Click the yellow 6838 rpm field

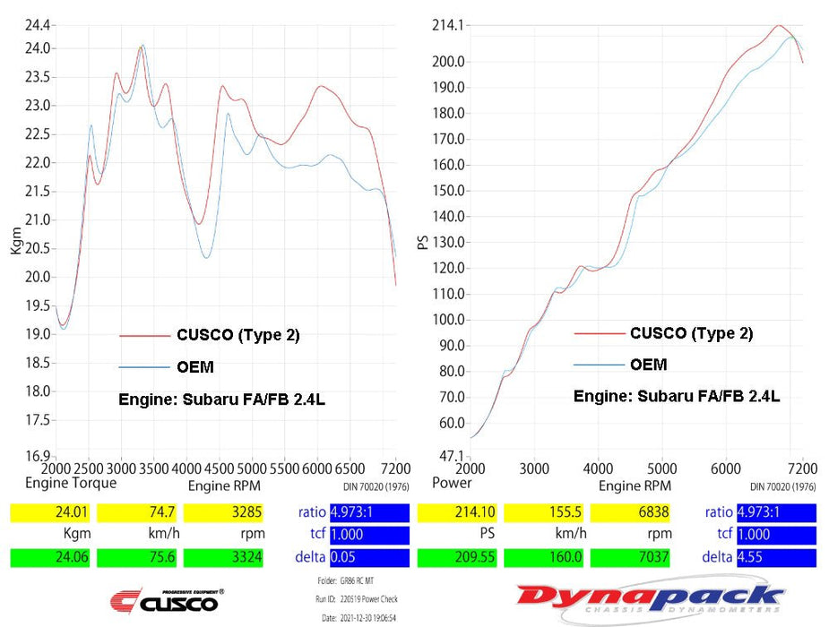tap(631, 513)
